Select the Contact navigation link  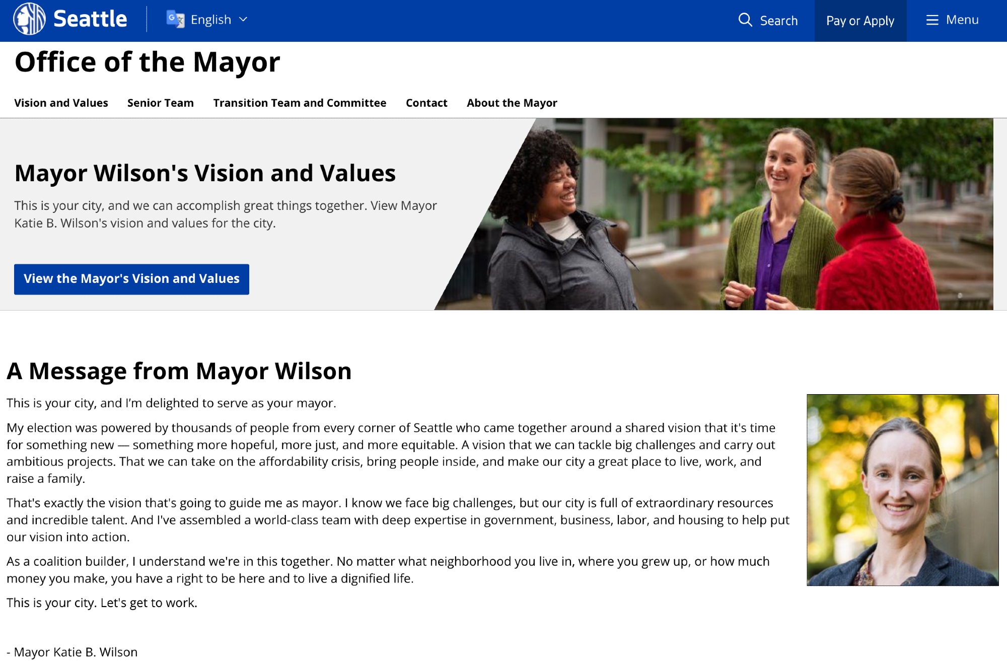point(426,103)
